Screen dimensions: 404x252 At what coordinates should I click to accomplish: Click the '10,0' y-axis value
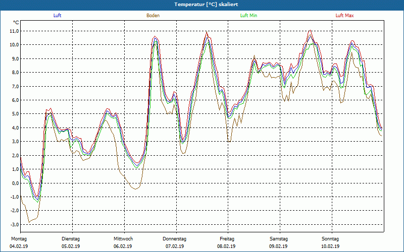pyautogui.click(x=15, y=45)
